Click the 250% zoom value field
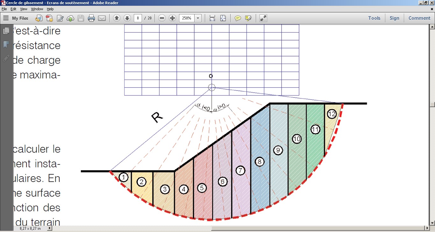This screenshot has width=435, height=232. pyautogui.click(x=187, y=18)
